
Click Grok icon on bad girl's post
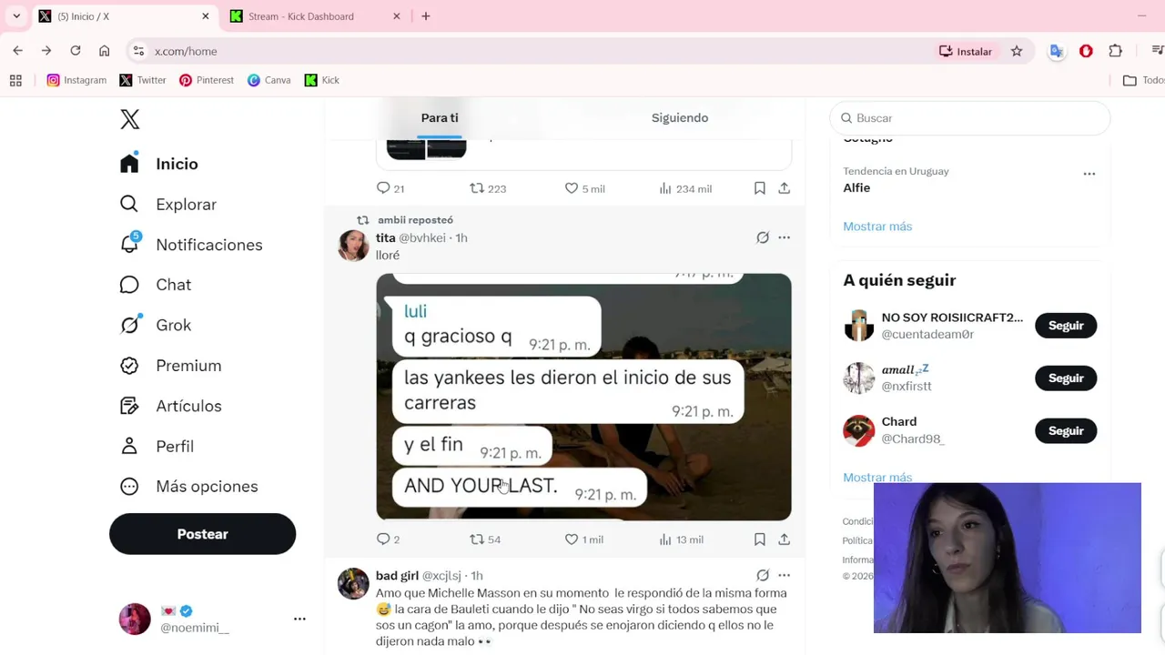coord(763,575)
